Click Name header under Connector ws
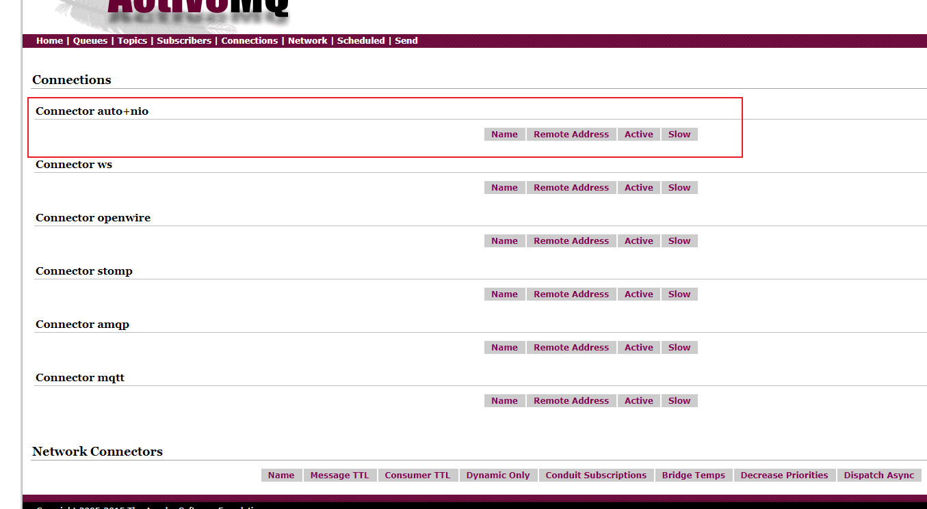The image size is (927, 509). [x=504, y=188]
